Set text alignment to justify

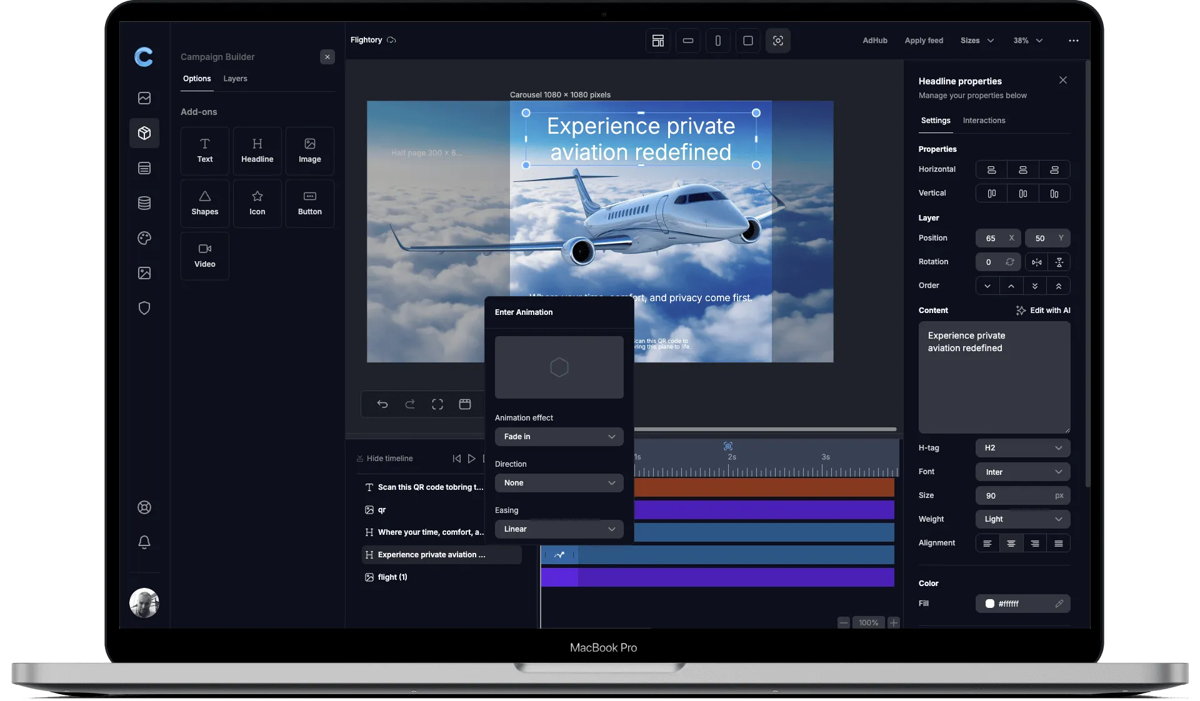[1059, 544]
